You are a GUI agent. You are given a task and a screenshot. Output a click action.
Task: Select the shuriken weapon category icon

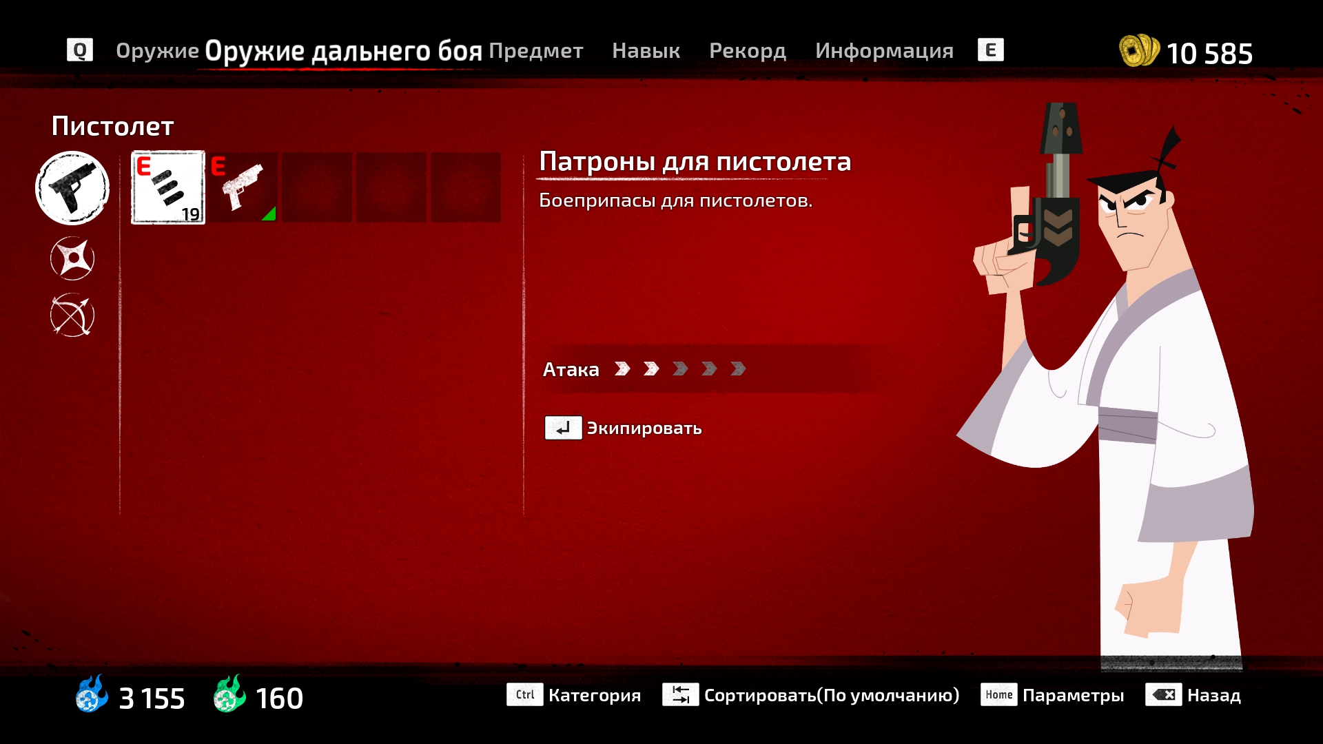coord(72,258)
